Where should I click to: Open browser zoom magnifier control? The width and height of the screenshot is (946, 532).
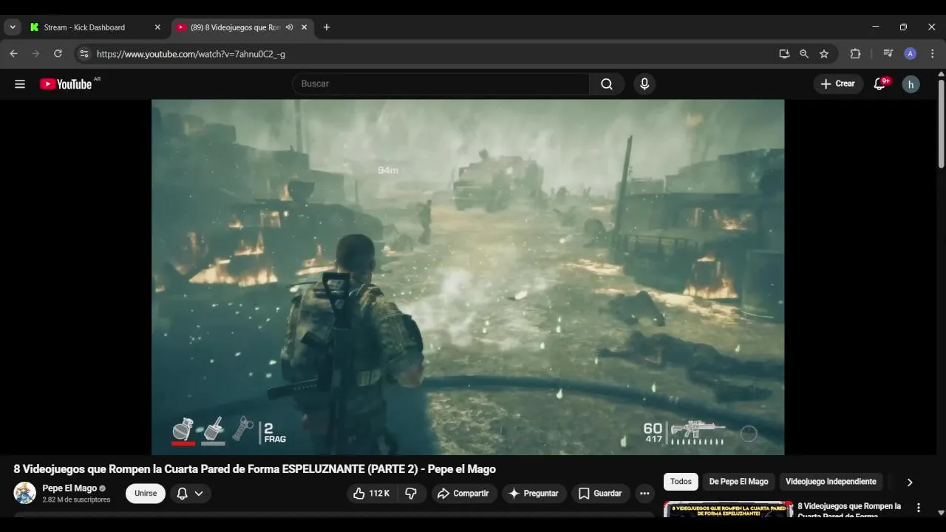[804, 54]
